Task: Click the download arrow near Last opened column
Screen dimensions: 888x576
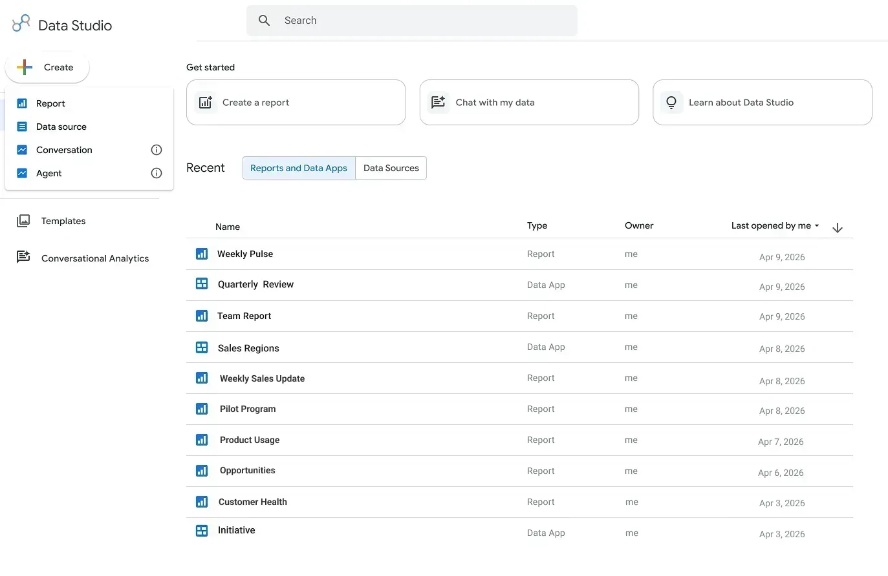Action: [x=838, y=227]
